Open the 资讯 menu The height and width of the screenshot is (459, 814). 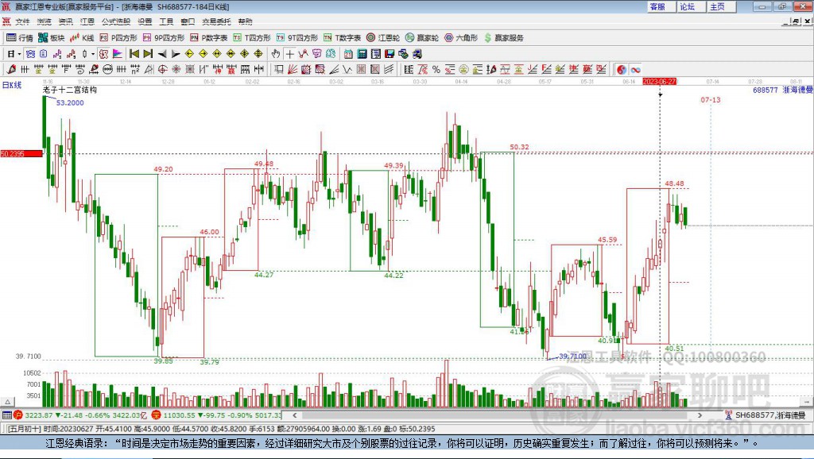coord(65,21)
